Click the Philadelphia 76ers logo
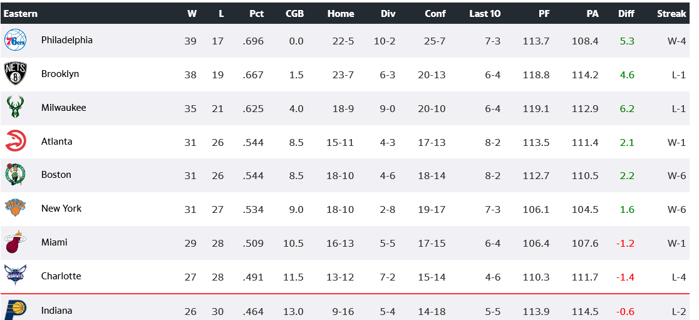699x320 pixels. 16,41
